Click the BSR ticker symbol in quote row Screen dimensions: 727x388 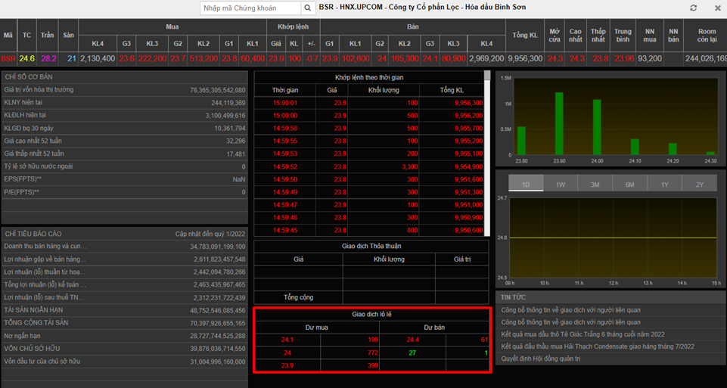8,58
